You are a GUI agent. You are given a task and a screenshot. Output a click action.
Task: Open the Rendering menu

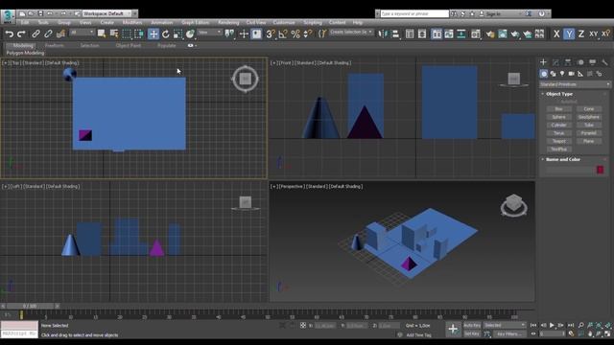click(228, 23)
